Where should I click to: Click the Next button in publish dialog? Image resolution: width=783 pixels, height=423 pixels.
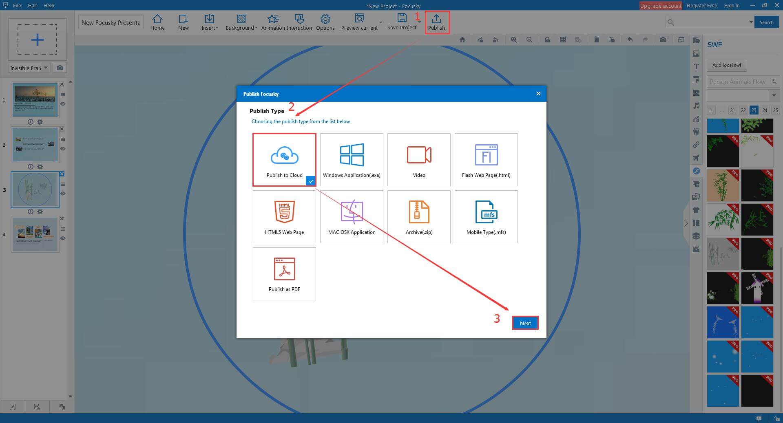coord(525,323)
